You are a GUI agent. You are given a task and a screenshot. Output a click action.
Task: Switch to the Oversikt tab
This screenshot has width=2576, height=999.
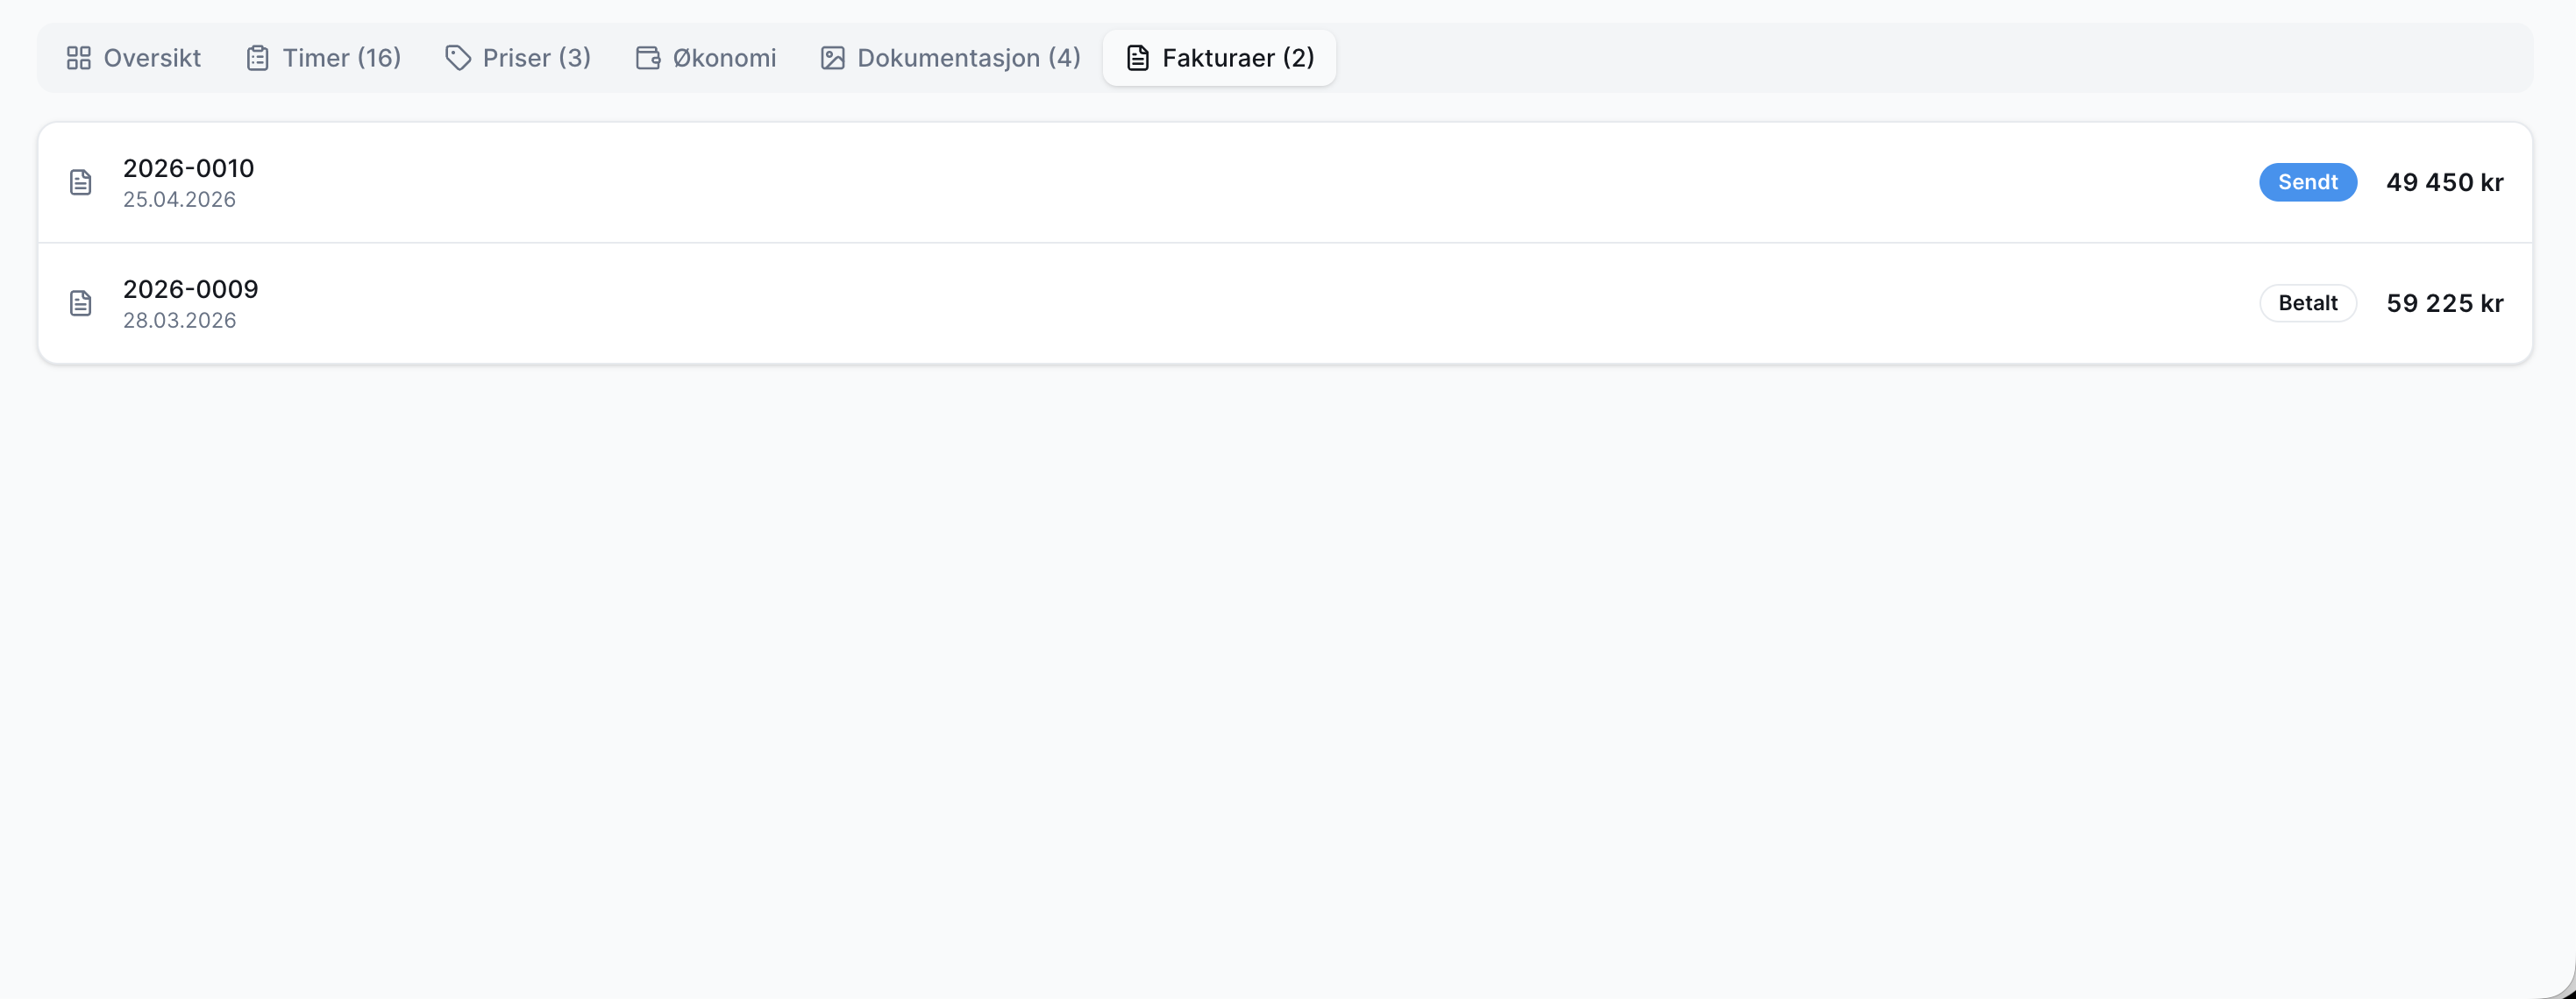click(x=133, y=58)
